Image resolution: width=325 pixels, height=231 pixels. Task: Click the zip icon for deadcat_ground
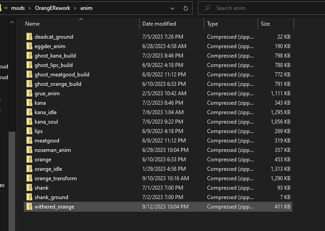[29, 37]
